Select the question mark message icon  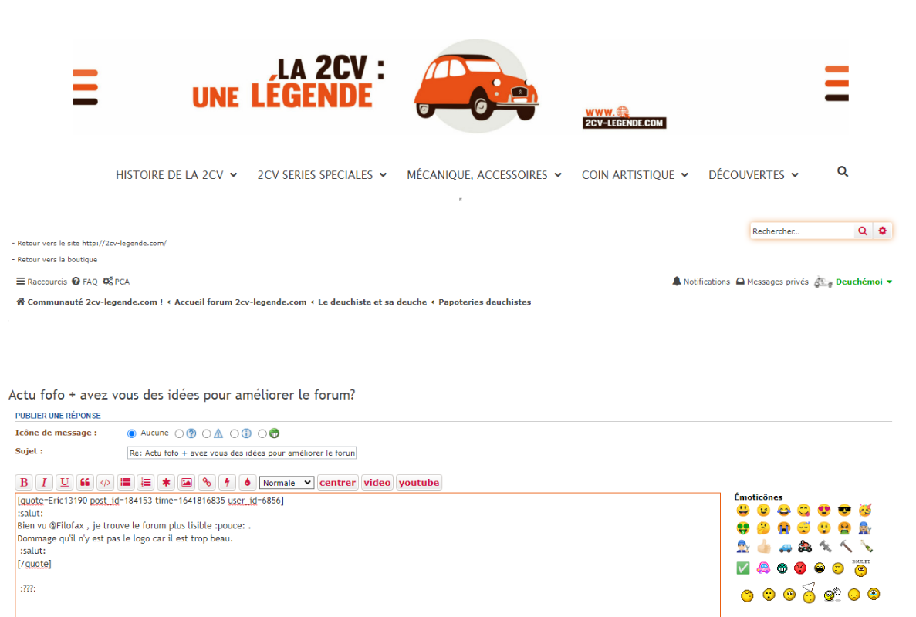click(180, 433)
